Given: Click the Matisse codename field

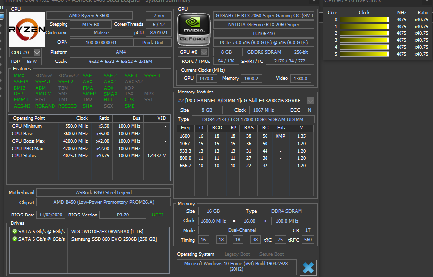Looking at the screenshot, I should 101,33.
